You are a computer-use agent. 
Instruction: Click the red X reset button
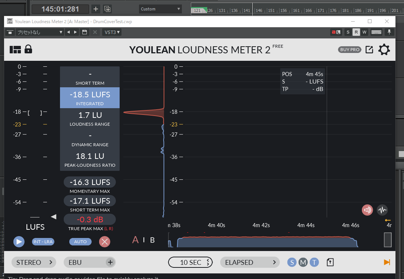[105, 242]
